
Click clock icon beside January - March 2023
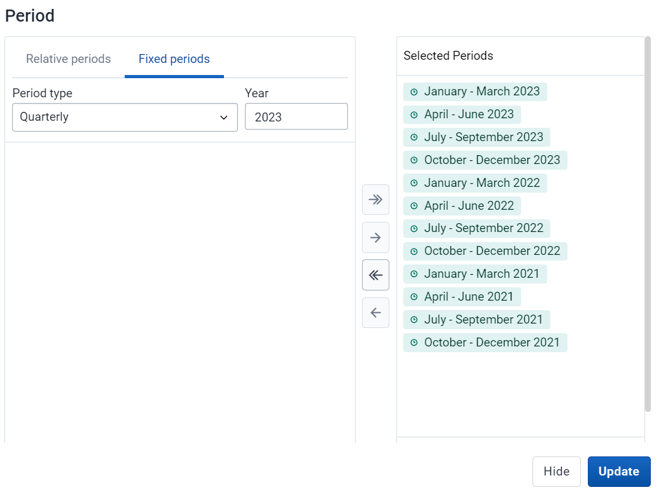pos(414,92)
